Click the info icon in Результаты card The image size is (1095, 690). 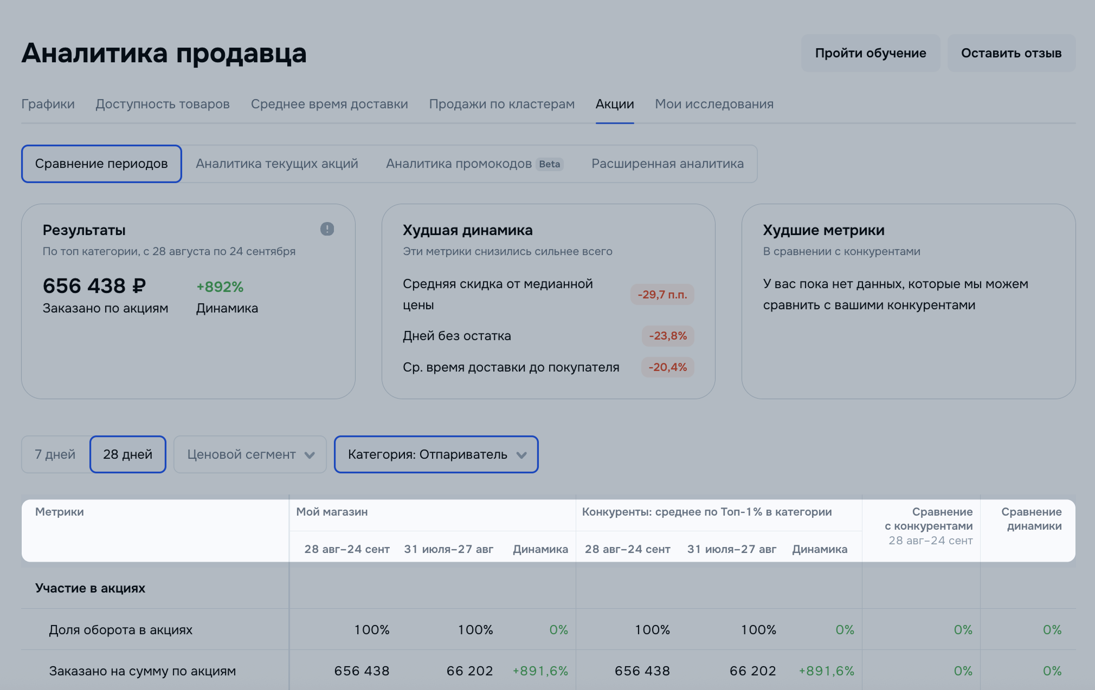pos(327,229)
